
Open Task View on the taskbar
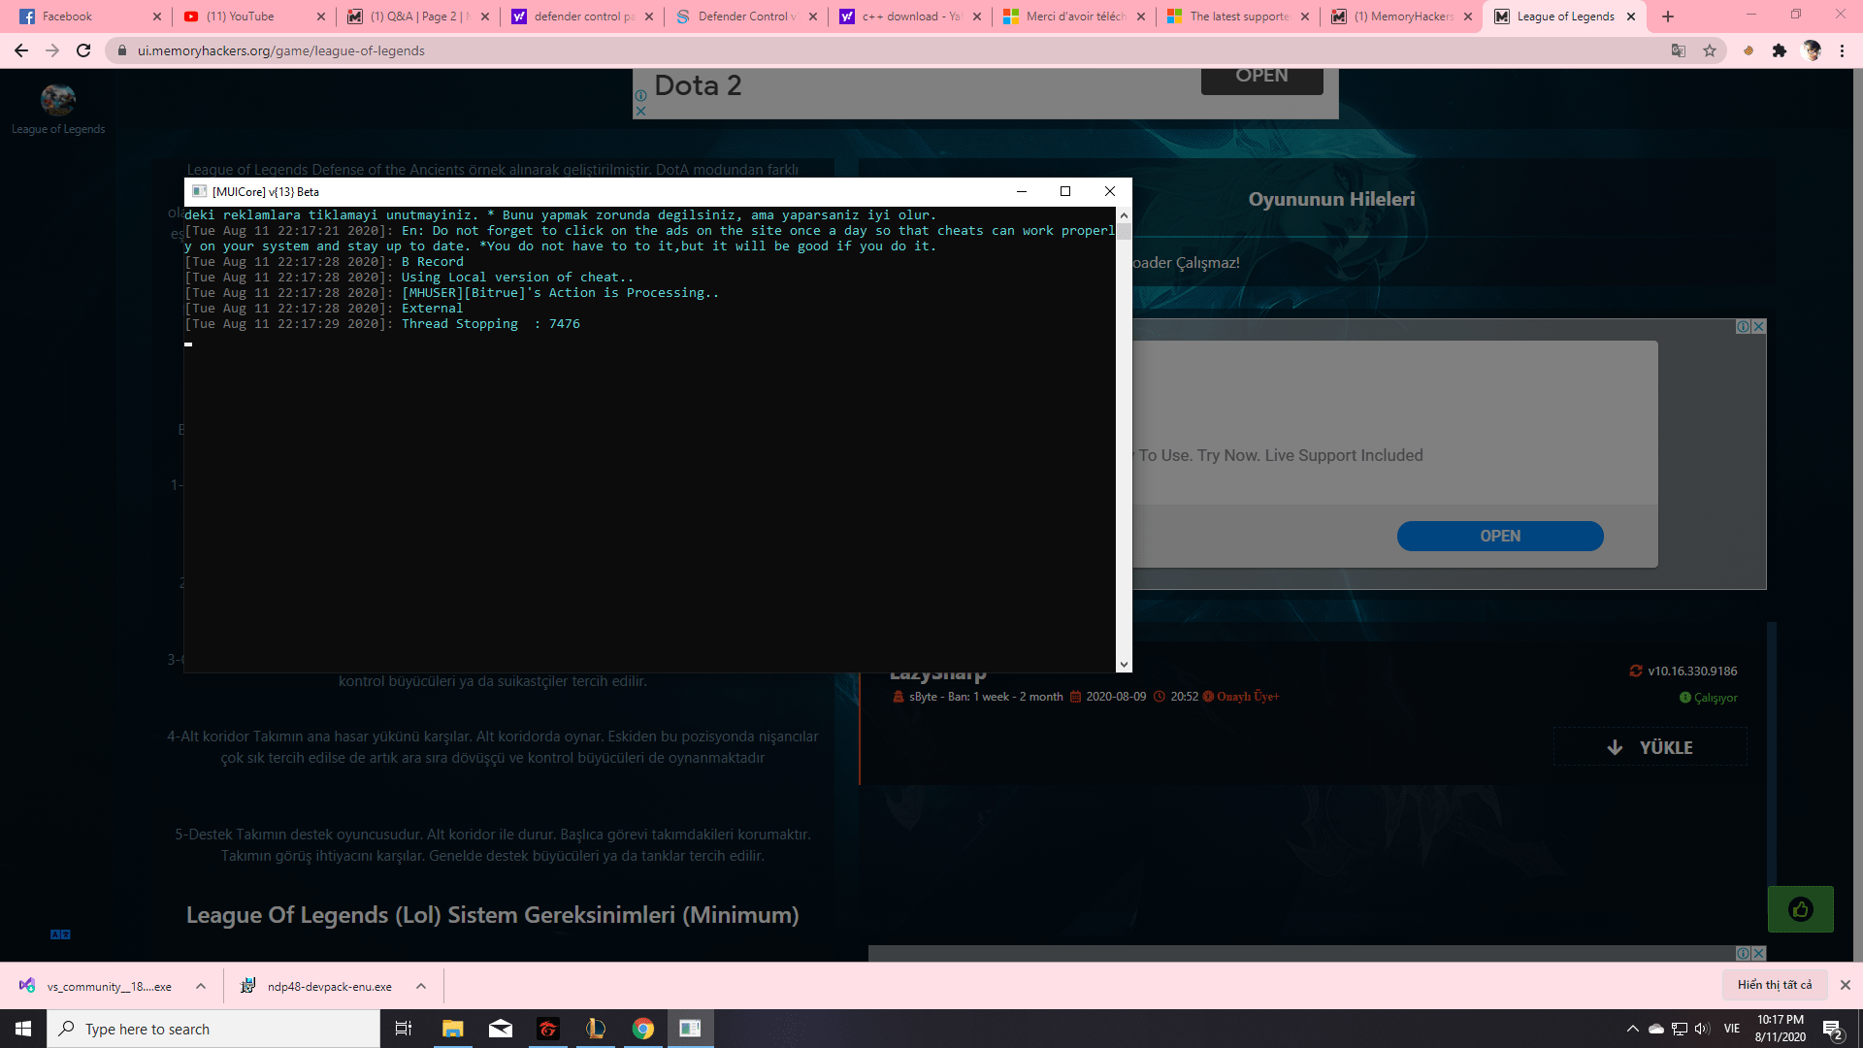(x=404, y=1029)
